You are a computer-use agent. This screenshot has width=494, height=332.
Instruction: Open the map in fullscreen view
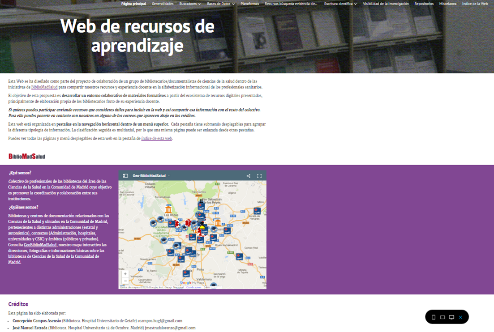259,176
